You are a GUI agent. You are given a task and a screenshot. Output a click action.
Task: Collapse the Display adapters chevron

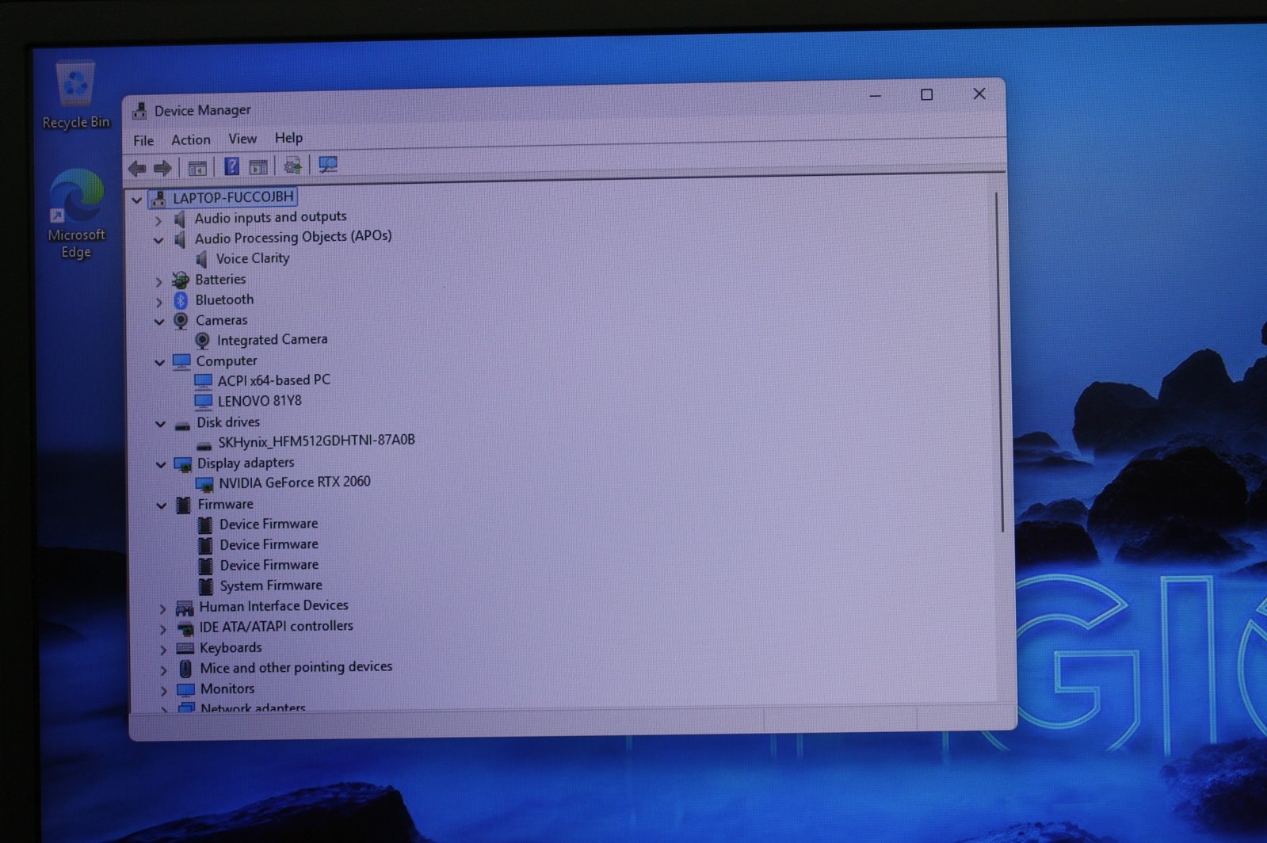[161, 464]
